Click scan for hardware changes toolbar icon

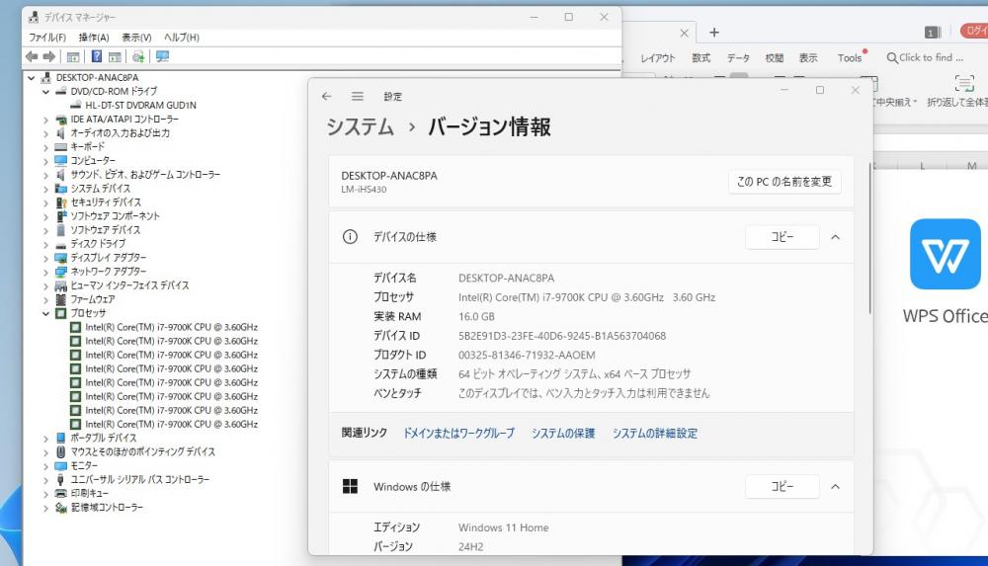click(138, 56)
